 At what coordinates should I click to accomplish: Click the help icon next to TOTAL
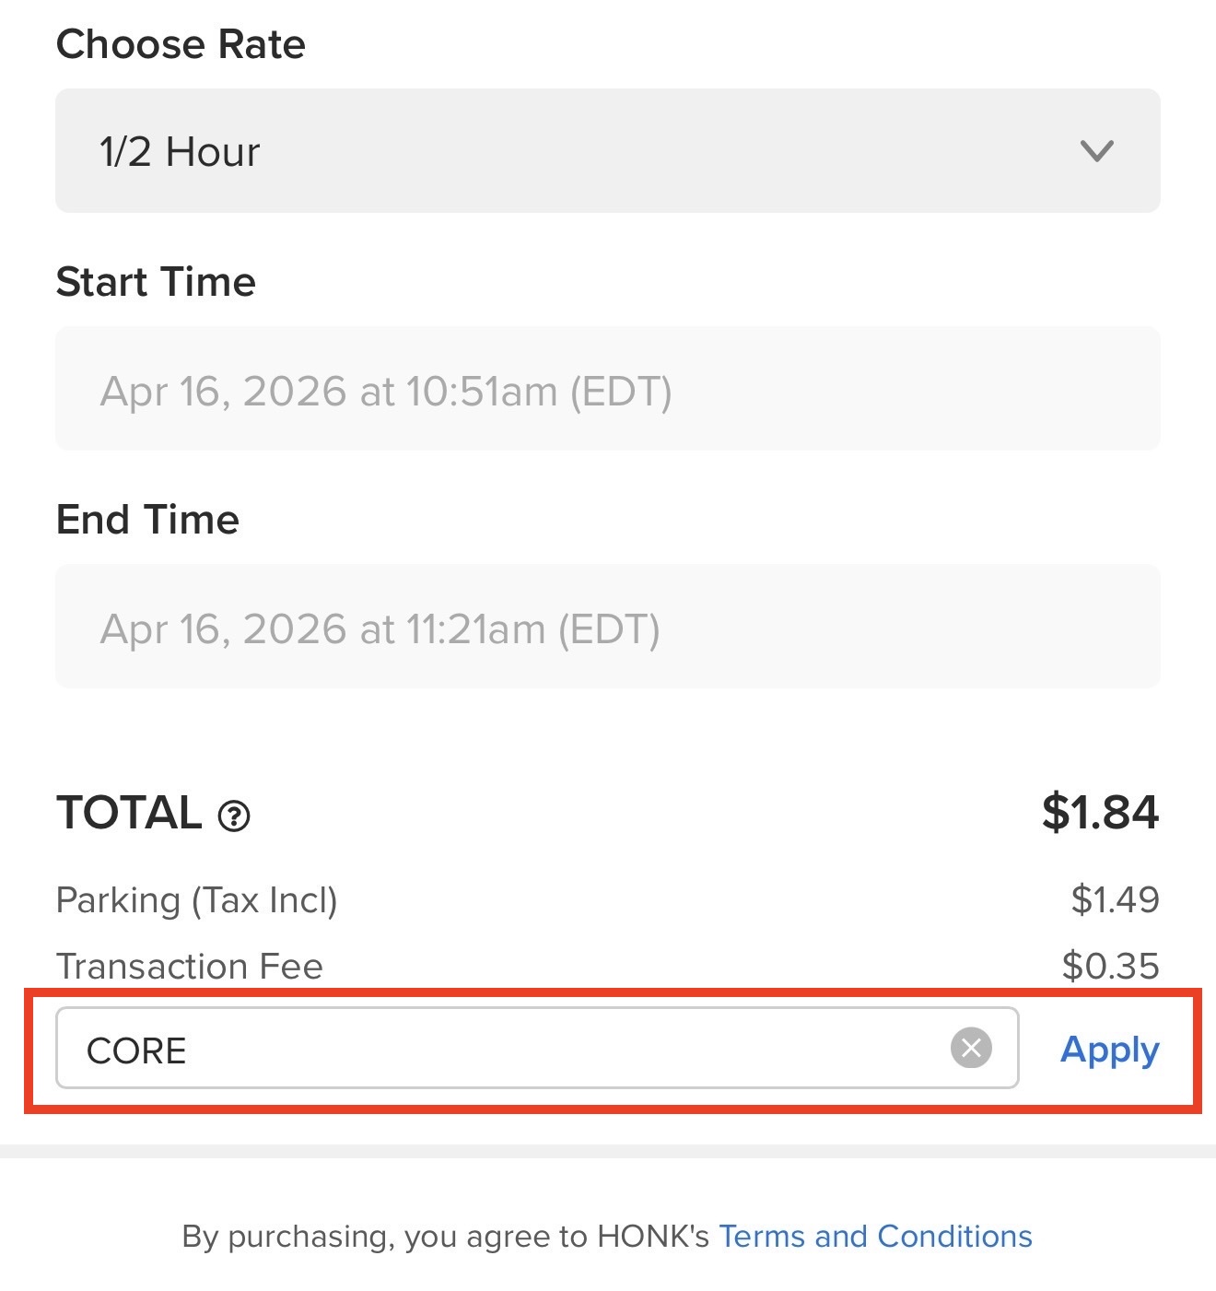click(x=234, y=816)
